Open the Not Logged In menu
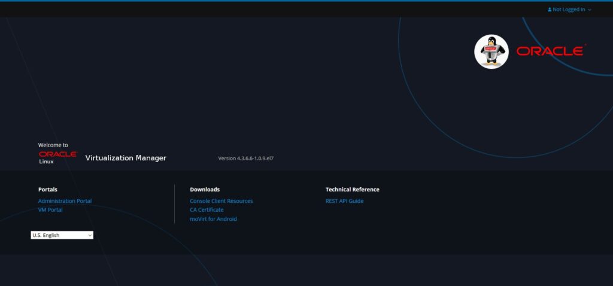Viewport: 613px width, 286px height. pos(569,10)
